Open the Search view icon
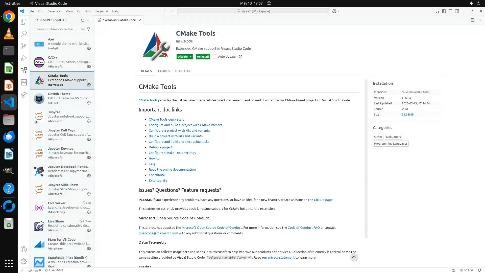 pyautogui.click(x=24, y=34)
